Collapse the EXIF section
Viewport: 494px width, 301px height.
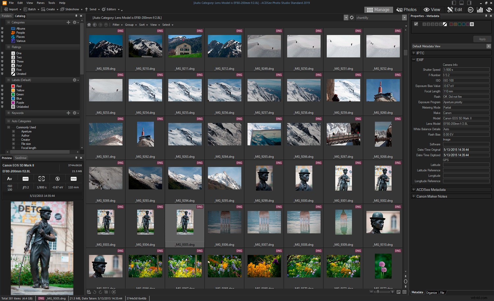click(414, 60)
